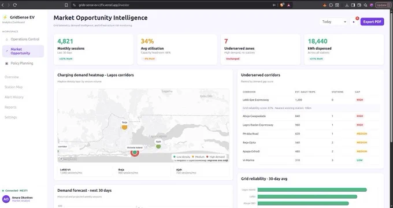Open Operations Control in the sidebar
The height and width of the screenshot is (208, 393).
[23, 39]
